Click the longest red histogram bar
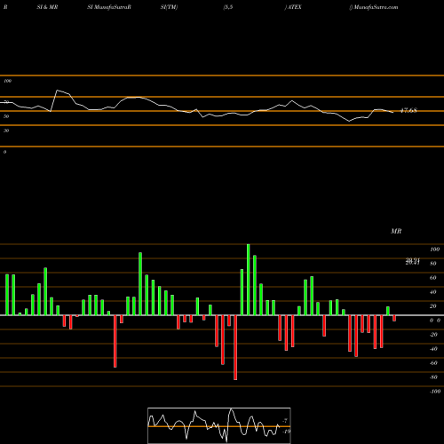This screenshot has width=444, height=444. pos(235,347)
